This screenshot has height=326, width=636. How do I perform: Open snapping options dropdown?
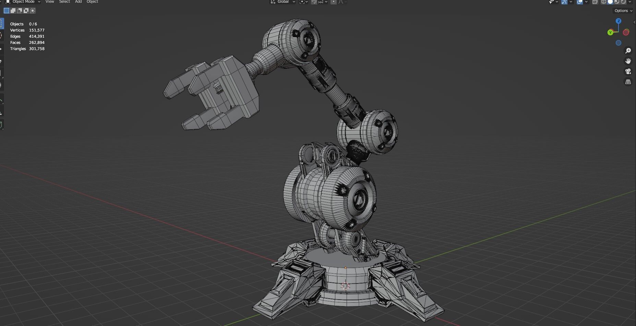coord(323,2)
